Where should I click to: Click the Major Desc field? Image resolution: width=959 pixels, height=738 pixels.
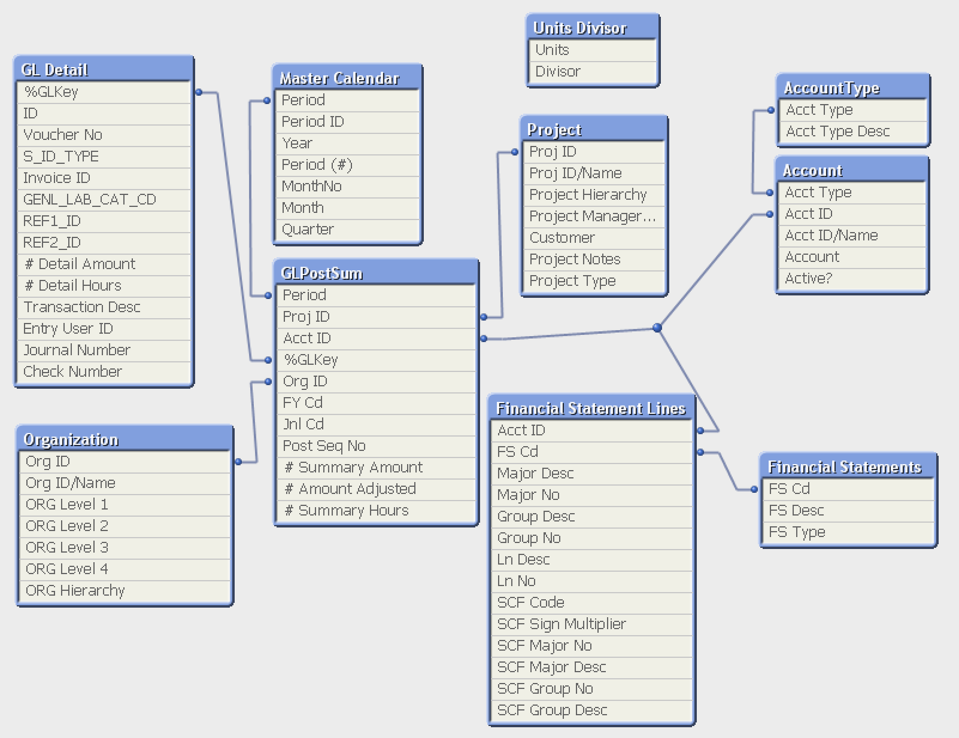click(x=591, y=474)
